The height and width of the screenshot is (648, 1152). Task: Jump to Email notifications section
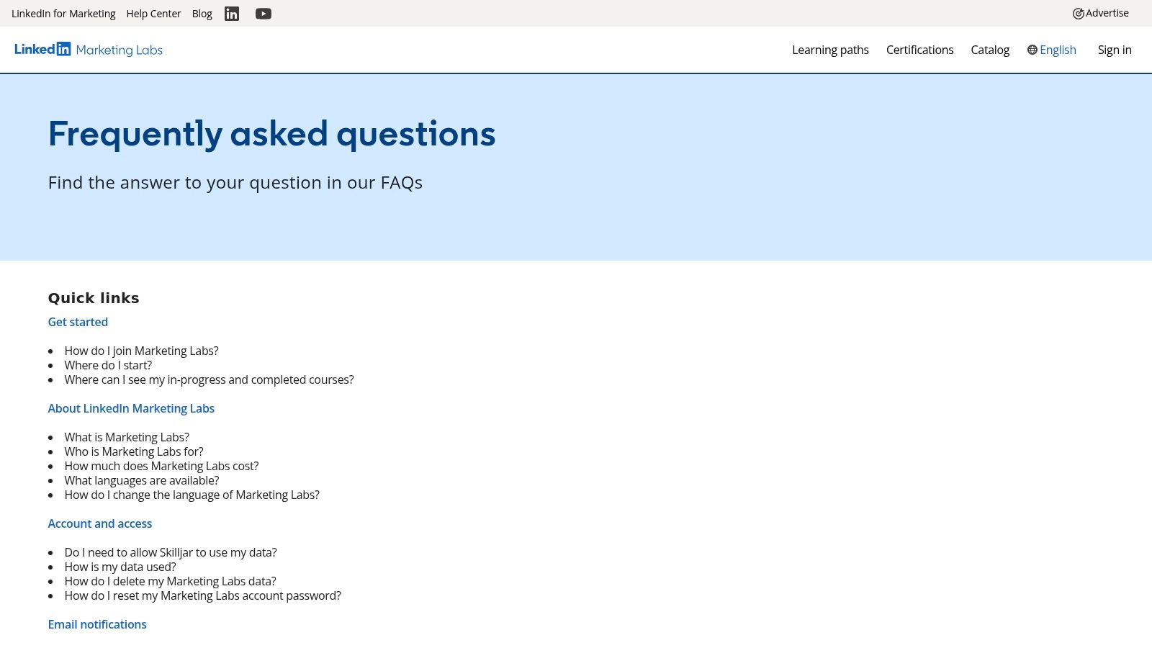pyautogui.click(x=97, y=624)
